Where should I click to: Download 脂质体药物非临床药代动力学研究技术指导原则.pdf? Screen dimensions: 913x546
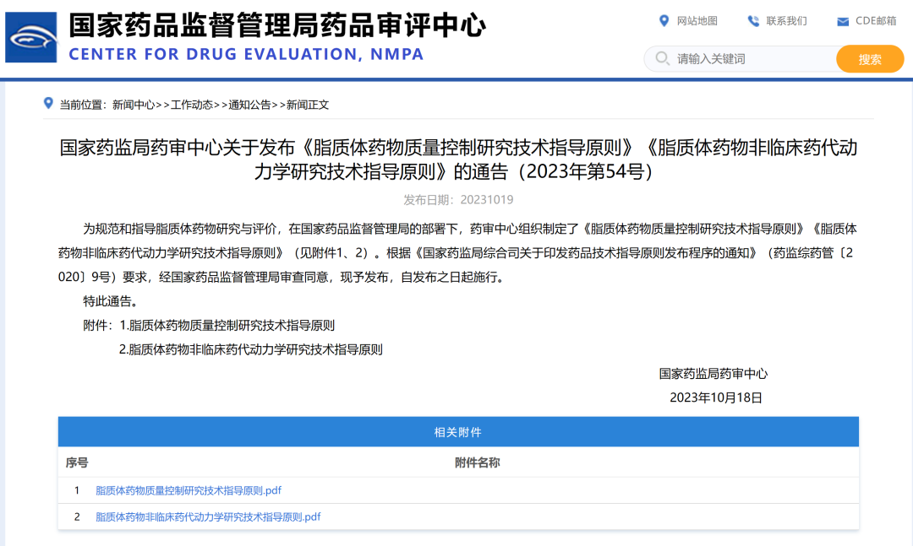click(208, 516)
